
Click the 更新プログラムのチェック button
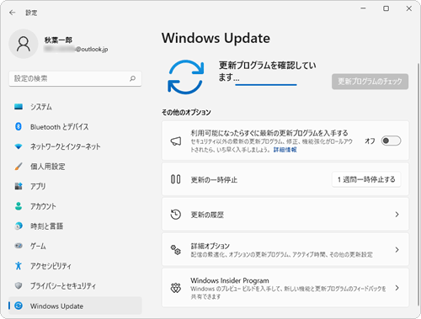[370, 82]
